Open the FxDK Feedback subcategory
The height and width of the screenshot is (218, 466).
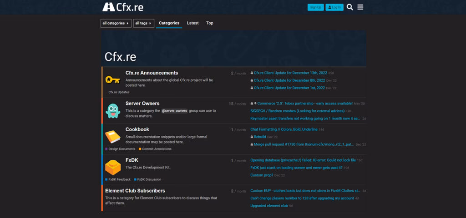[118, 179]
